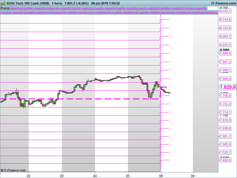Click the octavo soporte label

(x=196, y=8)
